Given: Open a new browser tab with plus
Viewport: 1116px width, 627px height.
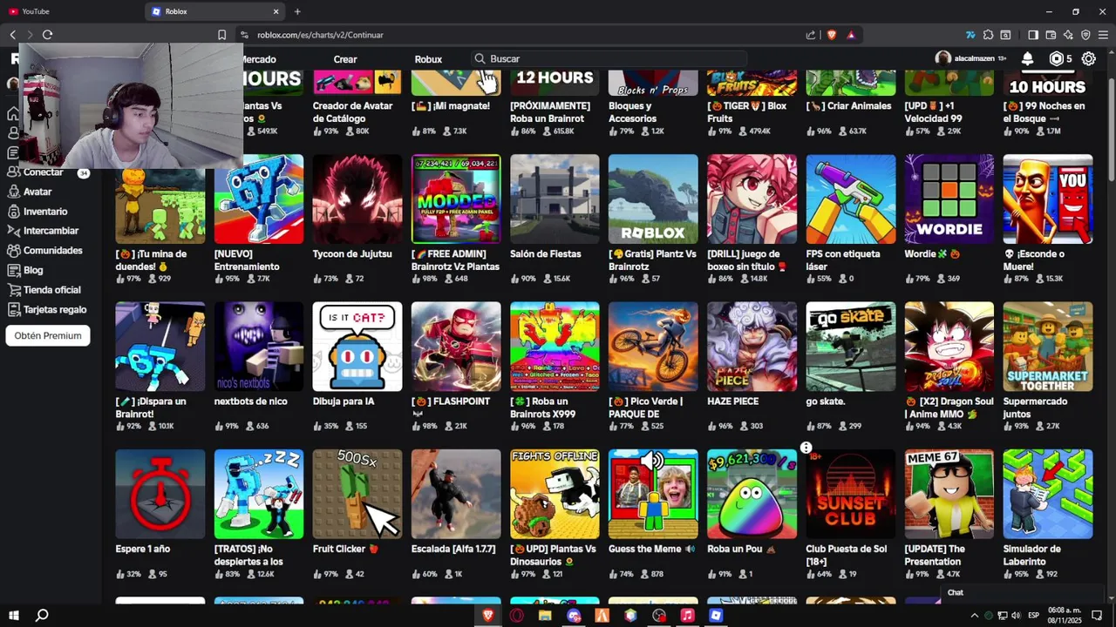Looking at the screenshot, I should (x=297, y=11).
